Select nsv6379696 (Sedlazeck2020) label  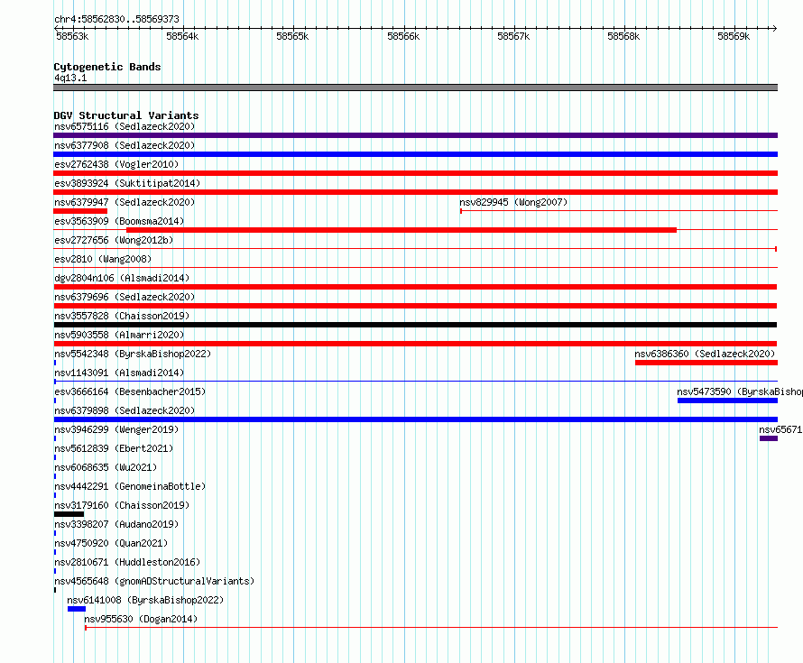click(x=125, y=297)
